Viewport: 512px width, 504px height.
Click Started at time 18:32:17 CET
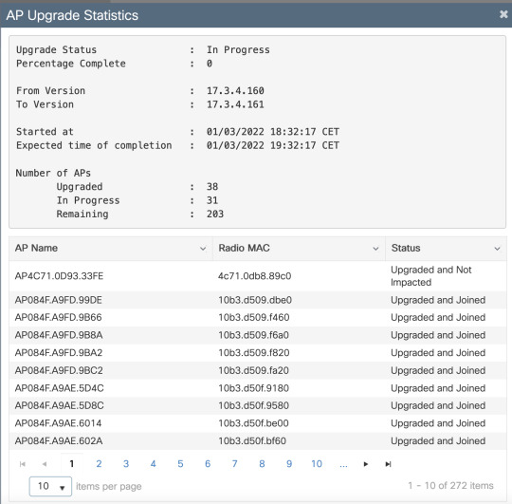(x=304, y=132)
